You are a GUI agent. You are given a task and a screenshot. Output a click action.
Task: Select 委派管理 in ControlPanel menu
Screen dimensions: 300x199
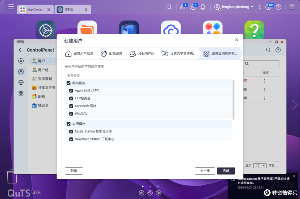pos(43,79)
